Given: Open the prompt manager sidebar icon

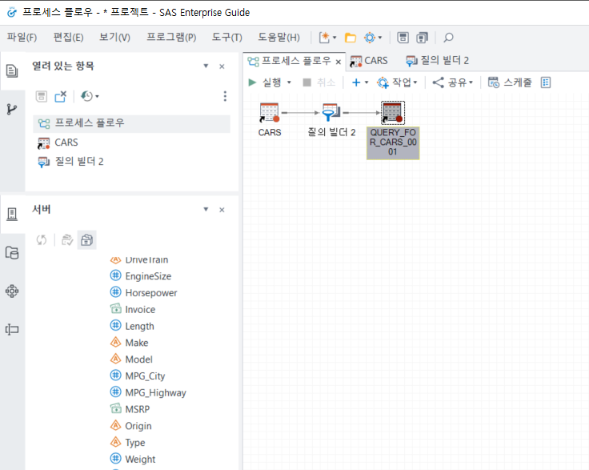Looking at the screenshot, I should [x=12, y=330].
